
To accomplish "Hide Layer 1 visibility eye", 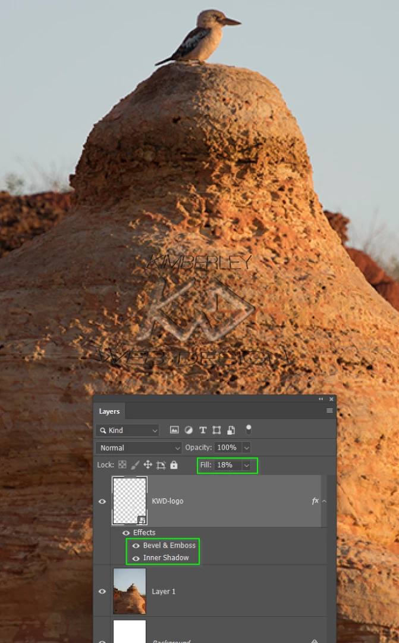I will (102, 591).
